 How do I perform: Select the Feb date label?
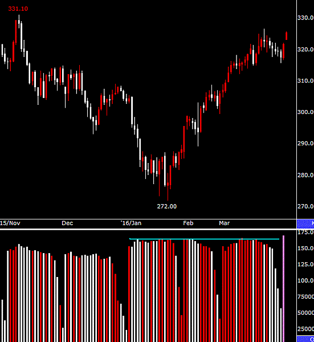(188, 223)
